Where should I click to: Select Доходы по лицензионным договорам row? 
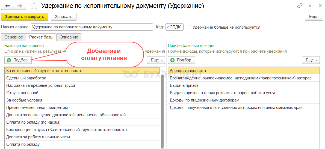244,100
